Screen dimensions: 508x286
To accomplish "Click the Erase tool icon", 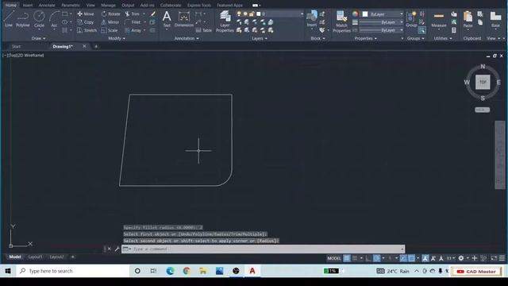I will coord(152,14).
